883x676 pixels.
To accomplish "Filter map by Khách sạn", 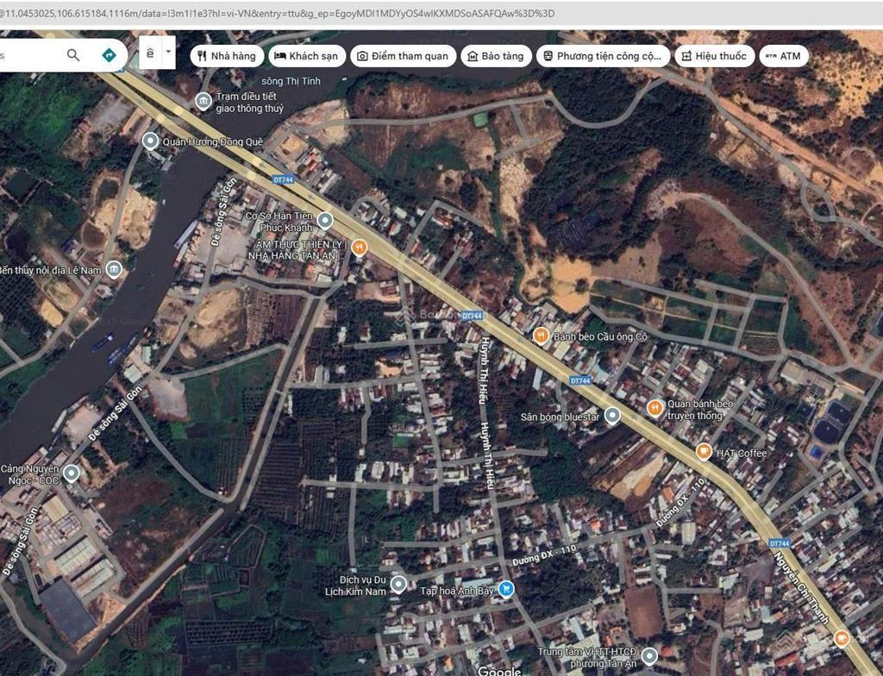I will point(307,56).
